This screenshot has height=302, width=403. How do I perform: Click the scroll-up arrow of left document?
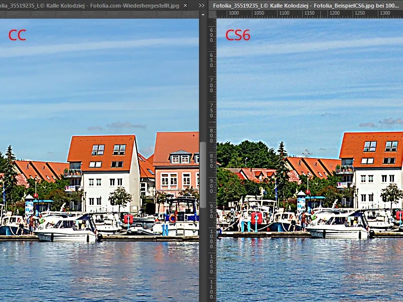(203, 15)
